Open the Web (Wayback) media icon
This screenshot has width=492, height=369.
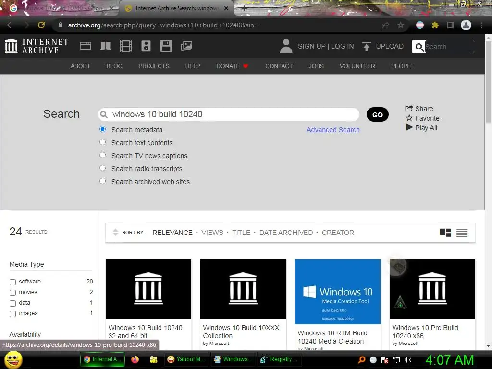pyautogui.click(x=86, y=46)
